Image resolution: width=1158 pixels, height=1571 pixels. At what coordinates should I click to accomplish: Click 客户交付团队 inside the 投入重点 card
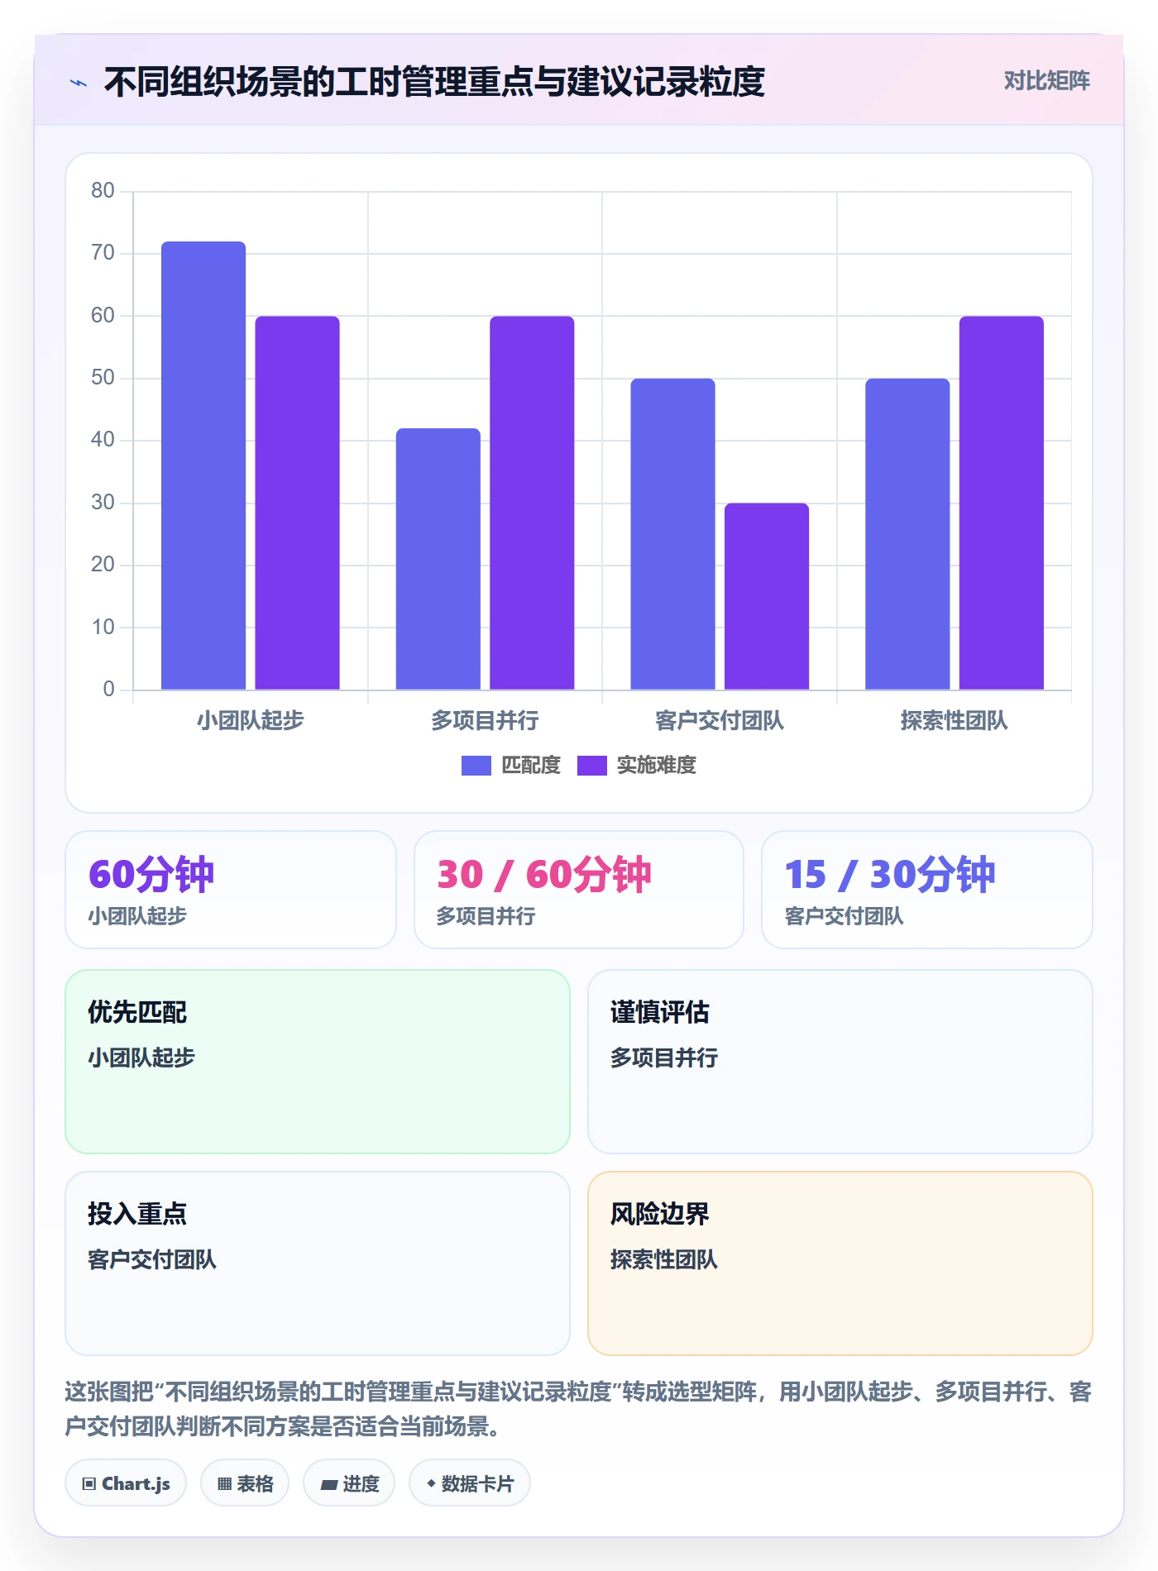[x=152, y=1259]
